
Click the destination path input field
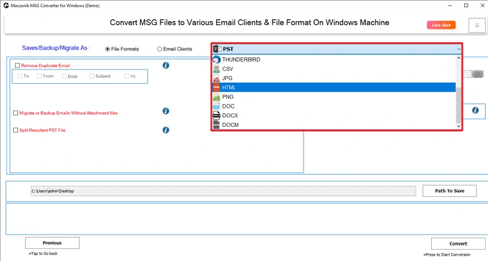tap(223, 191)
